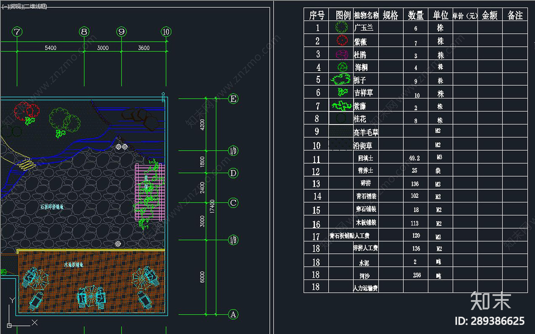Select axis bubble D

pos(233,173)
